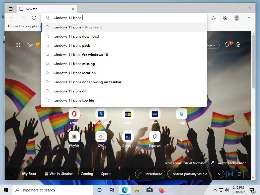Image resolution: width=260 pixels, height=195 pixels.
Task: Choose windows 11 icons too big suggestion
Action: 124,100
